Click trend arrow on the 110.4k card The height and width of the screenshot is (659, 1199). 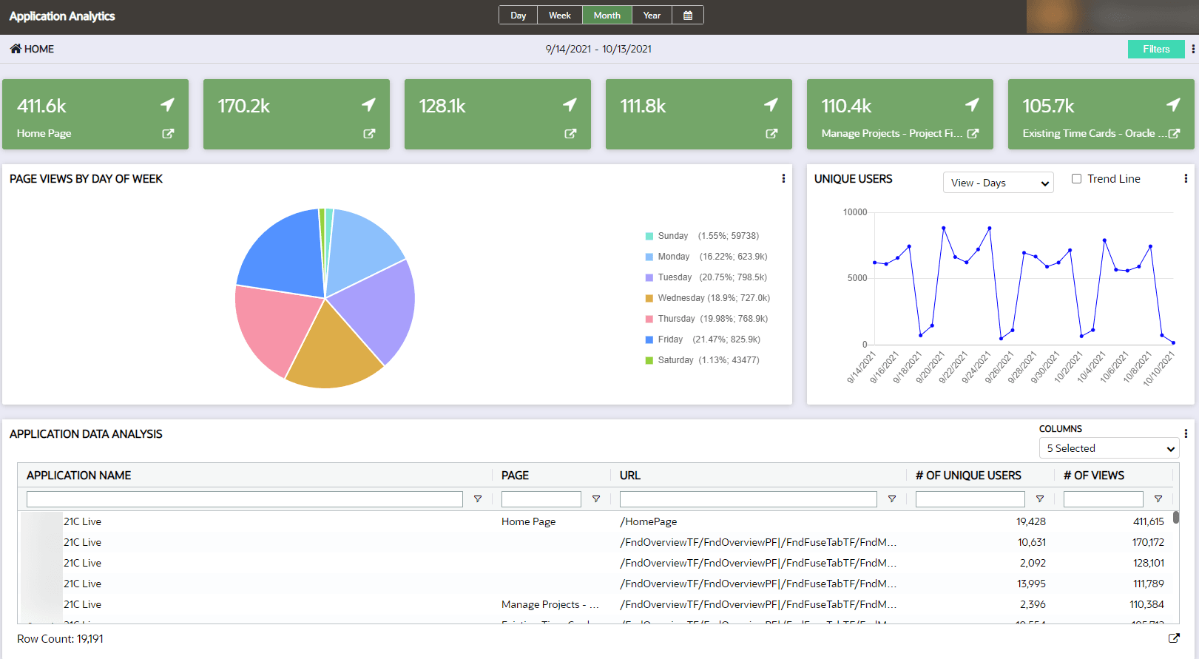pos(973,105)
